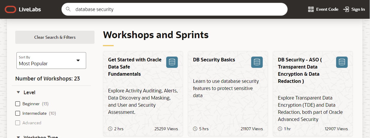Check the Intermediate level checkbox
The height and width of the screenshot is (138, 370).
pos(18,113)
